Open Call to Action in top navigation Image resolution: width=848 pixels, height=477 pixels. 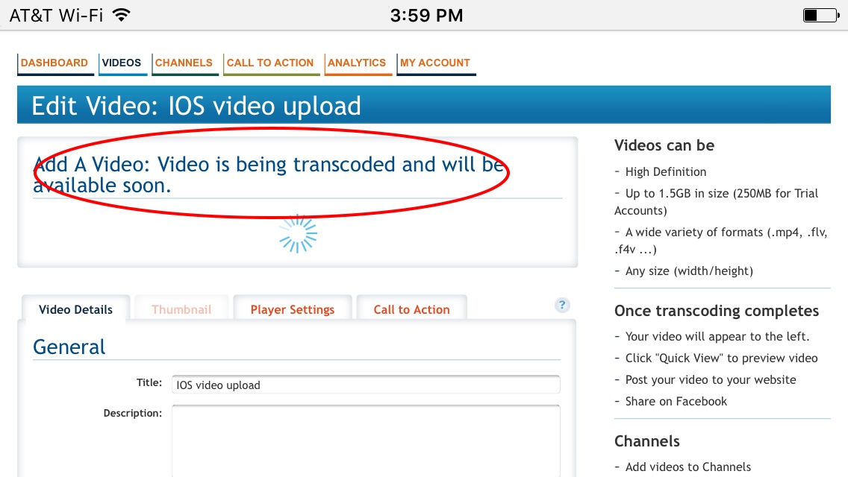pyautogui.click(x=270, y=63)
